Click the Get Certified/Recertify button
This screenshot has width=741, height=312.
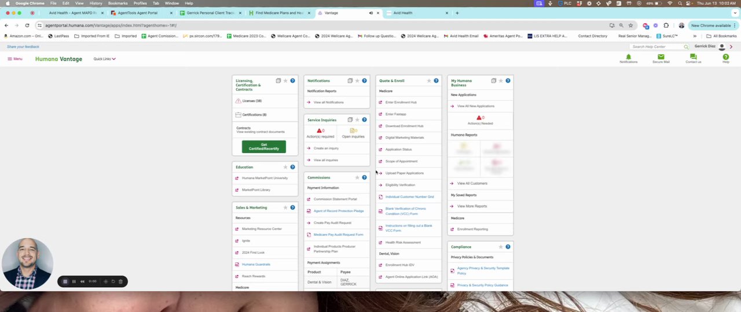coord(264,147)
